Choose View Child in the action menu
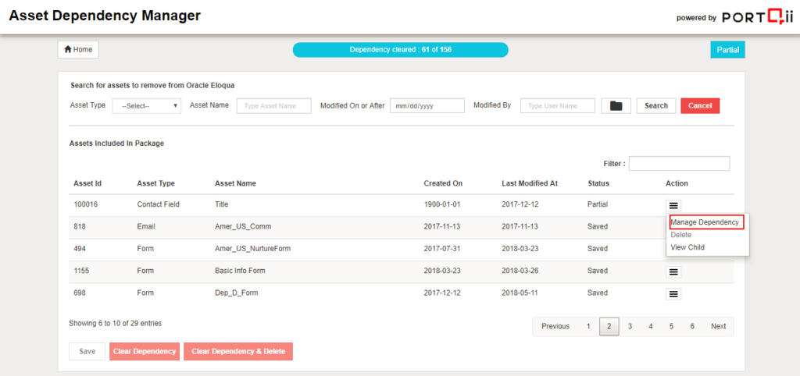The height and width of the screenshot is (376, 800). (687, 247)
